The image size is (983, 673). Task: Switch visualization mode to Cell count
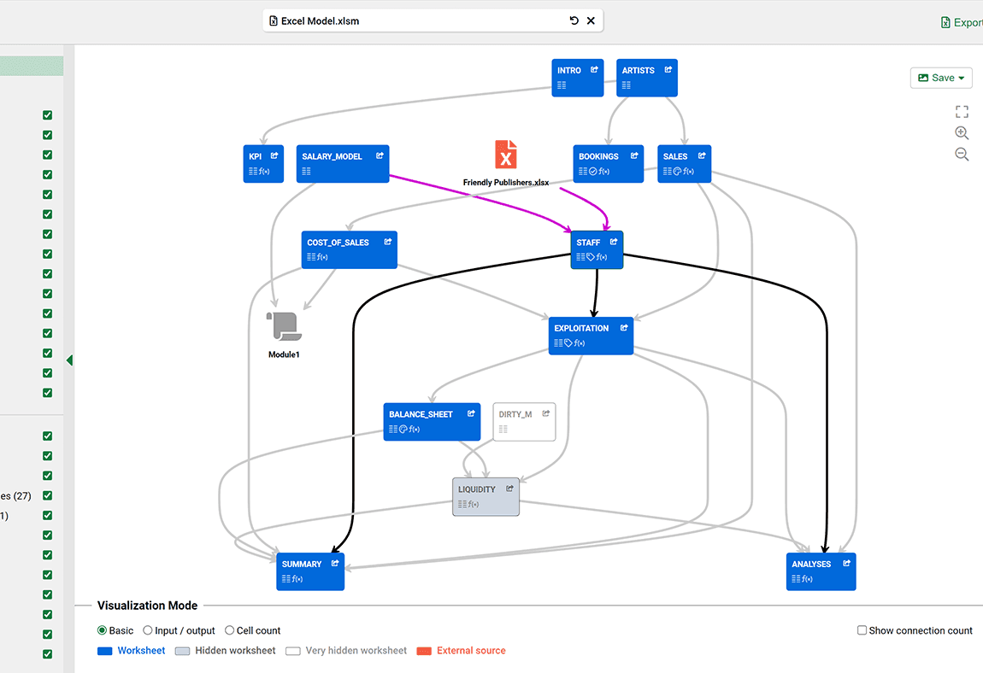[229, 630]
